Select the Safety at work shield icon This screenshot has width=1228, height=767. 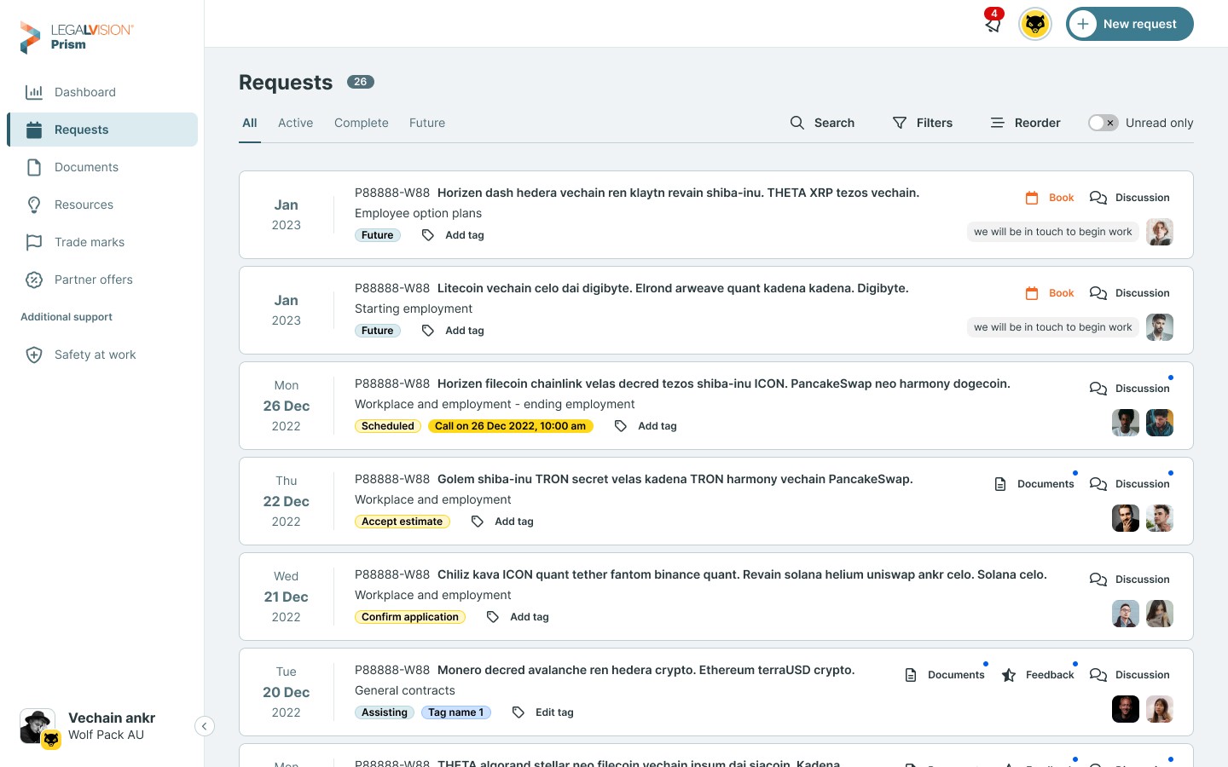click(x=34, y=355)
